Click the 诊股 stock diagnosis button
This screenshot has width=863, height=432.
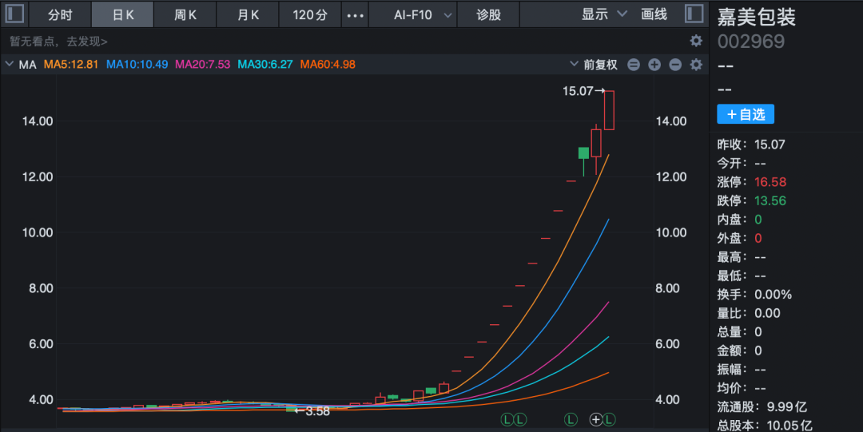[x=488, y=14]
